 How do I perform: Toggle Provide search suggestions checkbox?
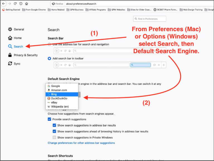pos(49,119)
